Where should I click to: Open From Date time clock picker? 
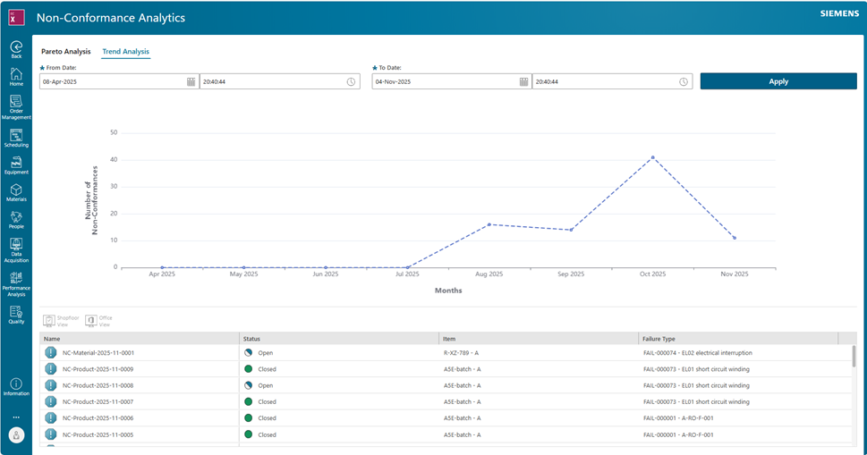click(351, 81)
